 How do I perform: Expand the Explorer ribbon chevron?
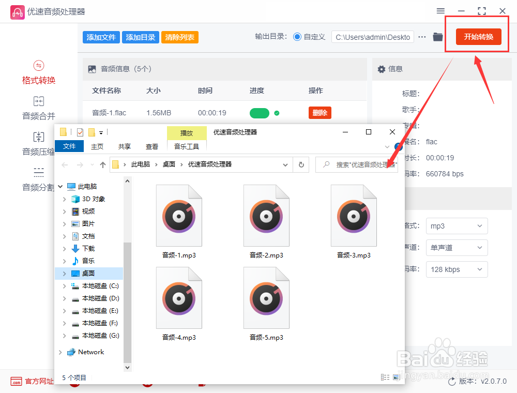coord(387,147)
